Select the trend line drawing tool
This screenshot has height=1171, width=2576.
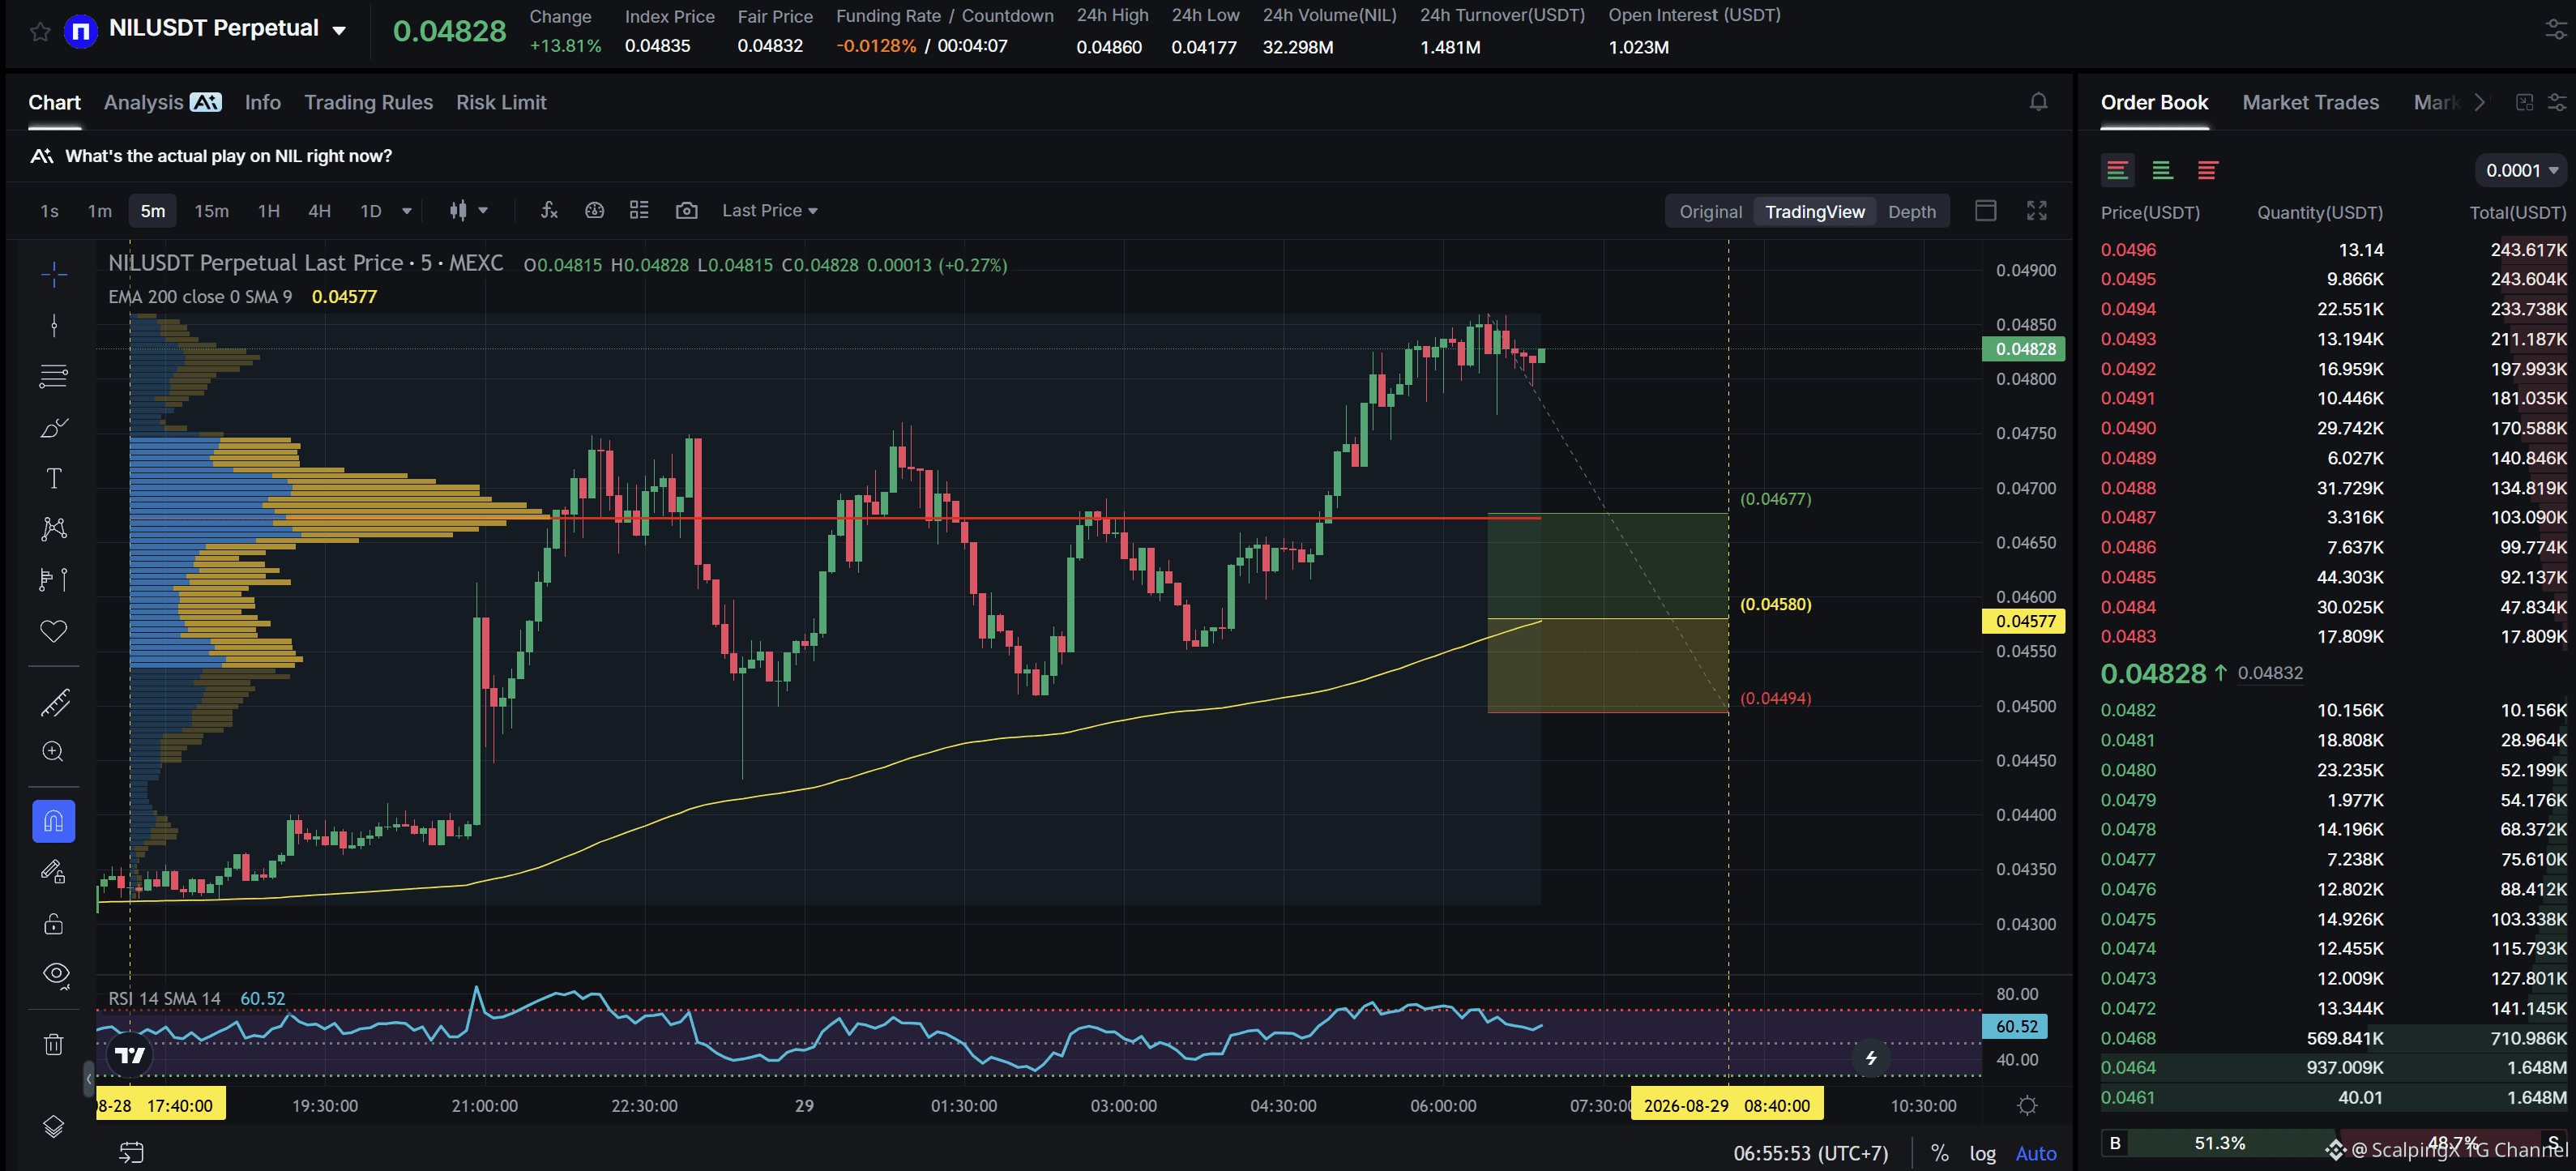[x=54, y=325]
